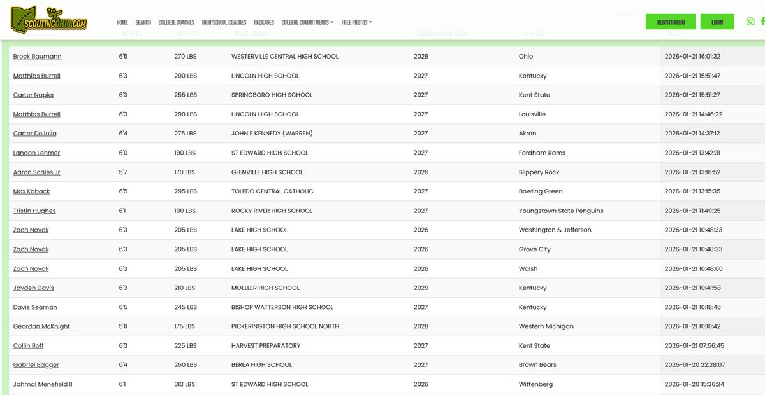
Task: Select Youngstown State Penguins offer cell
Action: pyautogui.click(x=561, y=211)
